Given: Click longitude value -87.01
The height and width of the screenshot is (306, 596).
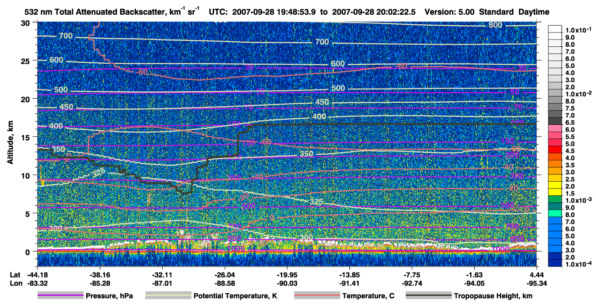Looking at the screenshot, I should click(x=162, y=283).
